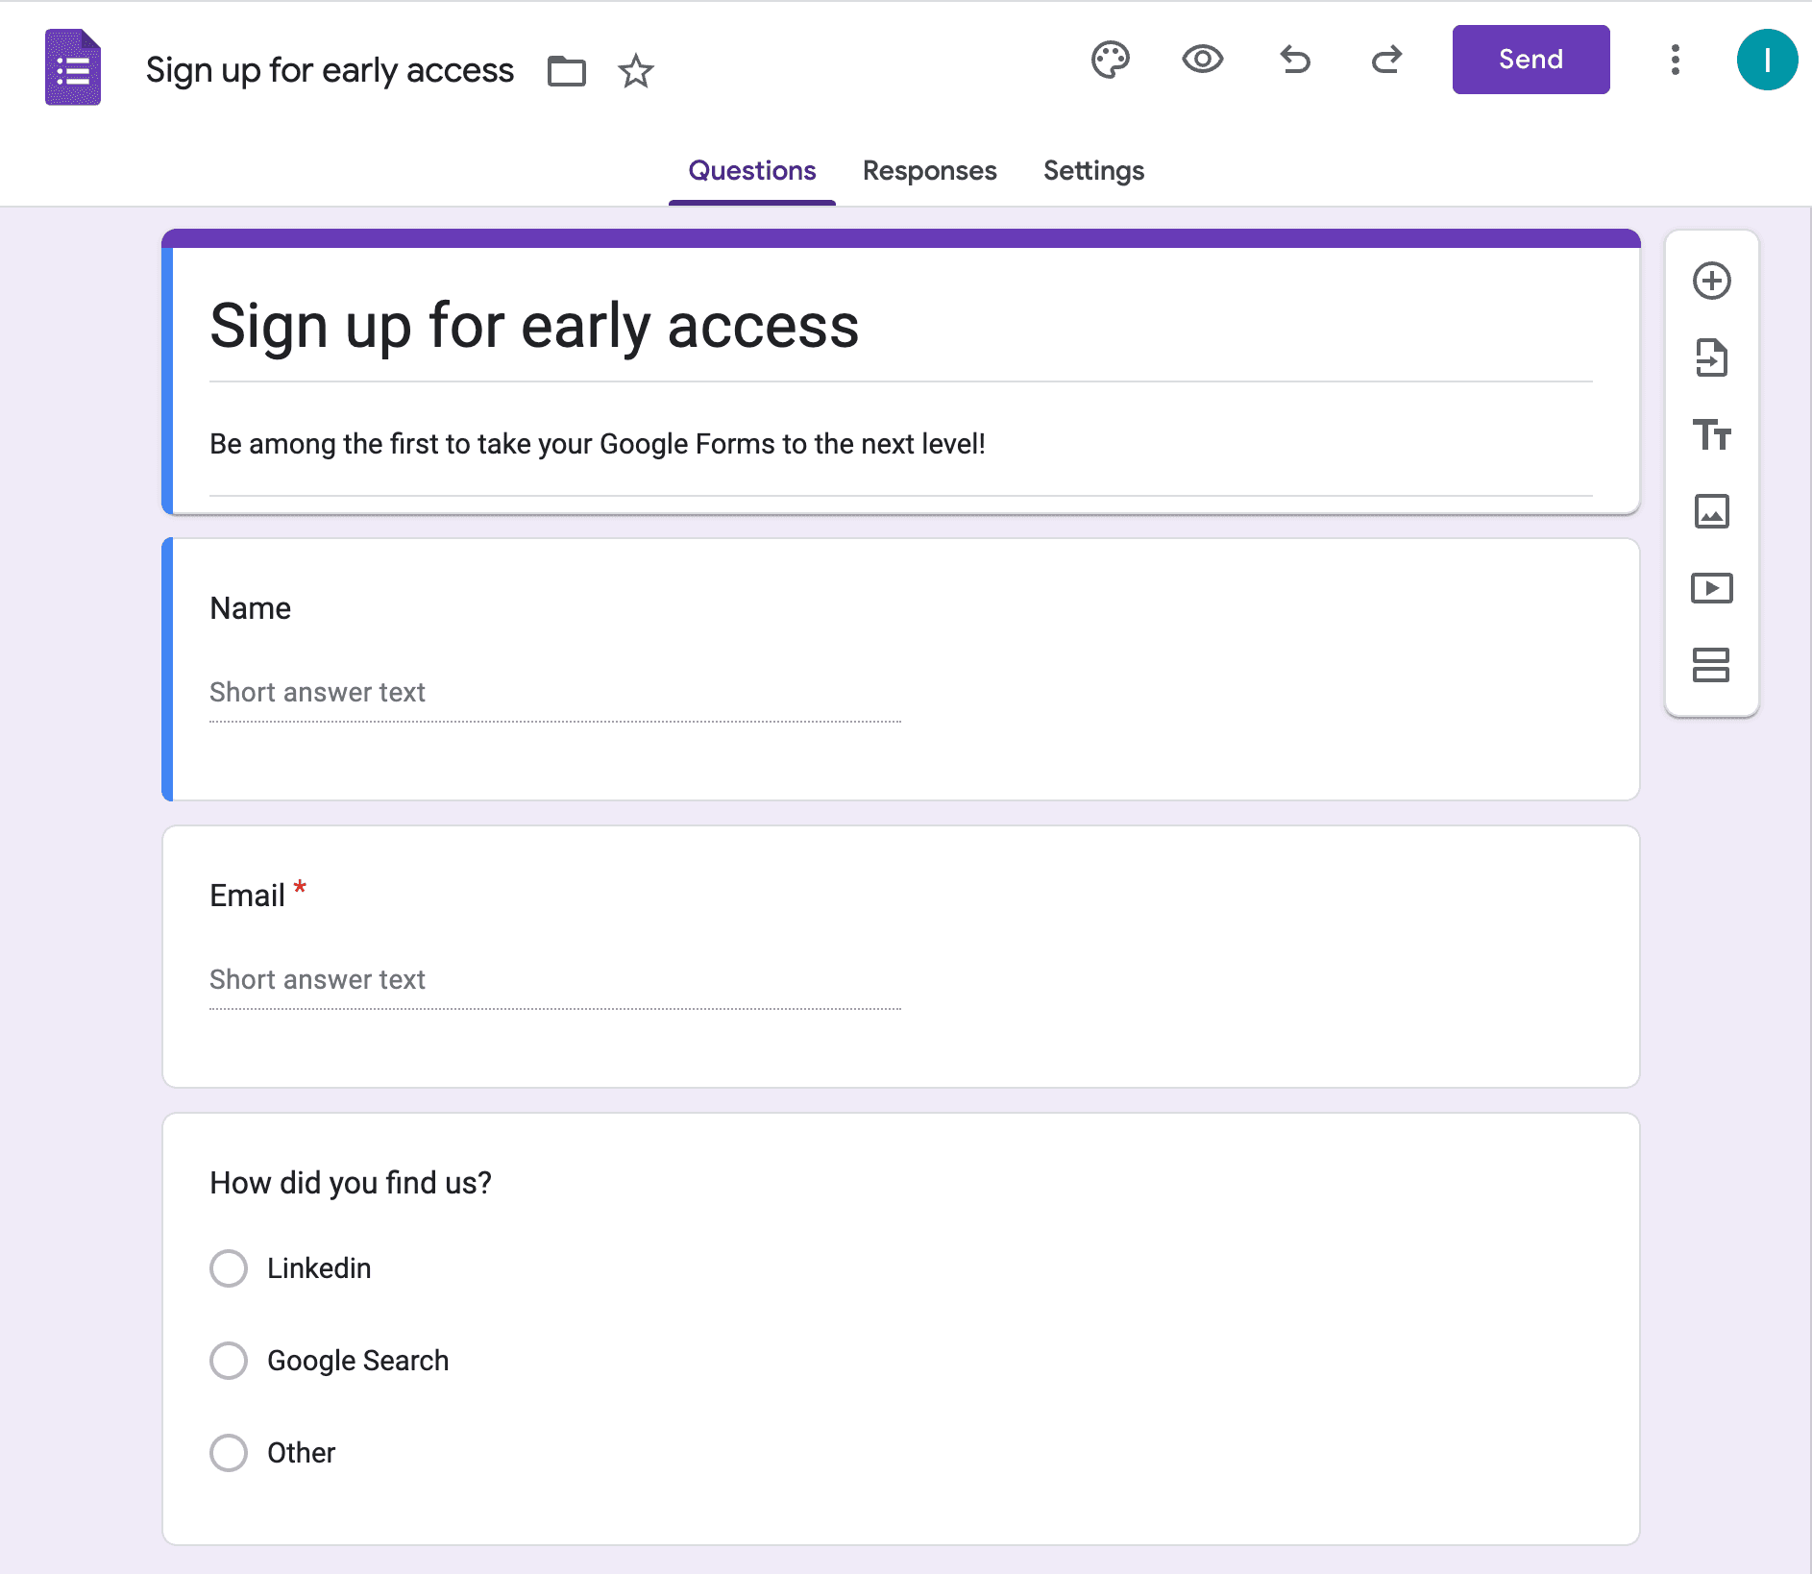Preview the form with eye icon
This screenshot has height=1574, width=1812.
pos(1202,61)
